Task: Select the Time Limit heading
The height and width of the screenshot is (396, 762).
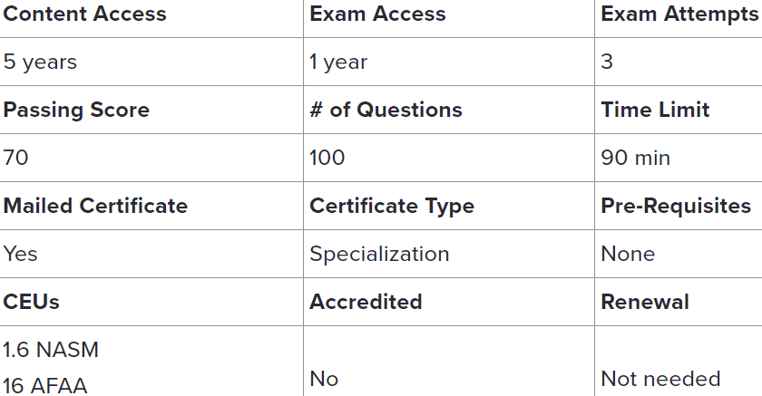Action: coord(655,111)
